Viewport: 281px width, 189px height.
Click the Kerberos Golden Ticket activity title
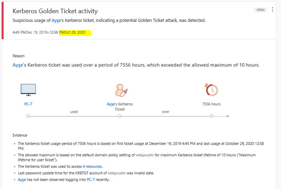click(55, 11)
